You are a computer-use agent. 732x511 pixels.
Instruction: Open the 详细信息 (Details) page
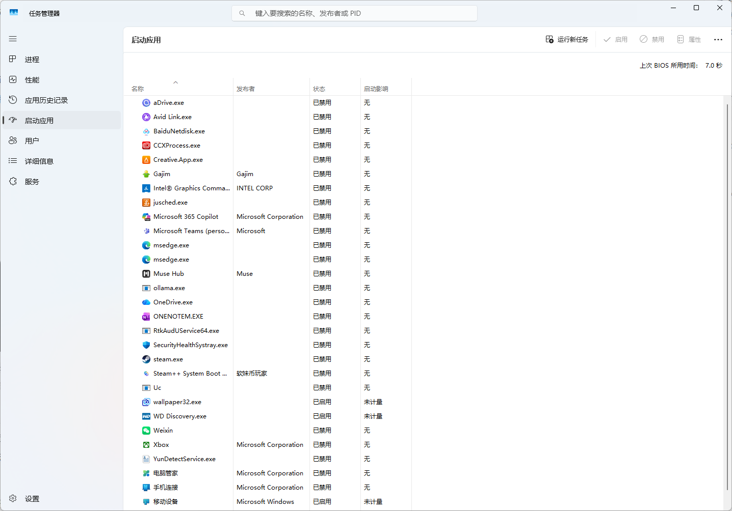pyautogui.click(x=39, y=161)
